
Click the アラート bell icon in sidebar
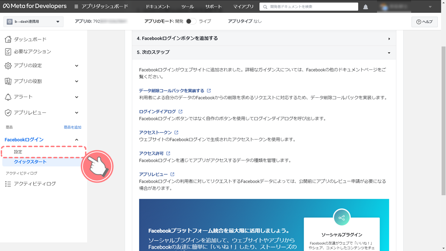[x=8, y=97]
